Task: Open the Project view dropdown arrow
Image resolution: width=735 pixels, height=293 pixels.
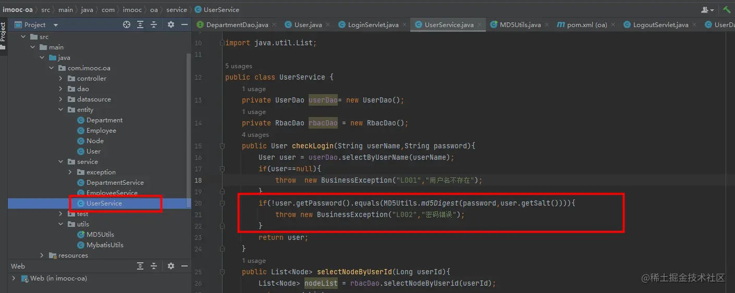Action: 56,25
